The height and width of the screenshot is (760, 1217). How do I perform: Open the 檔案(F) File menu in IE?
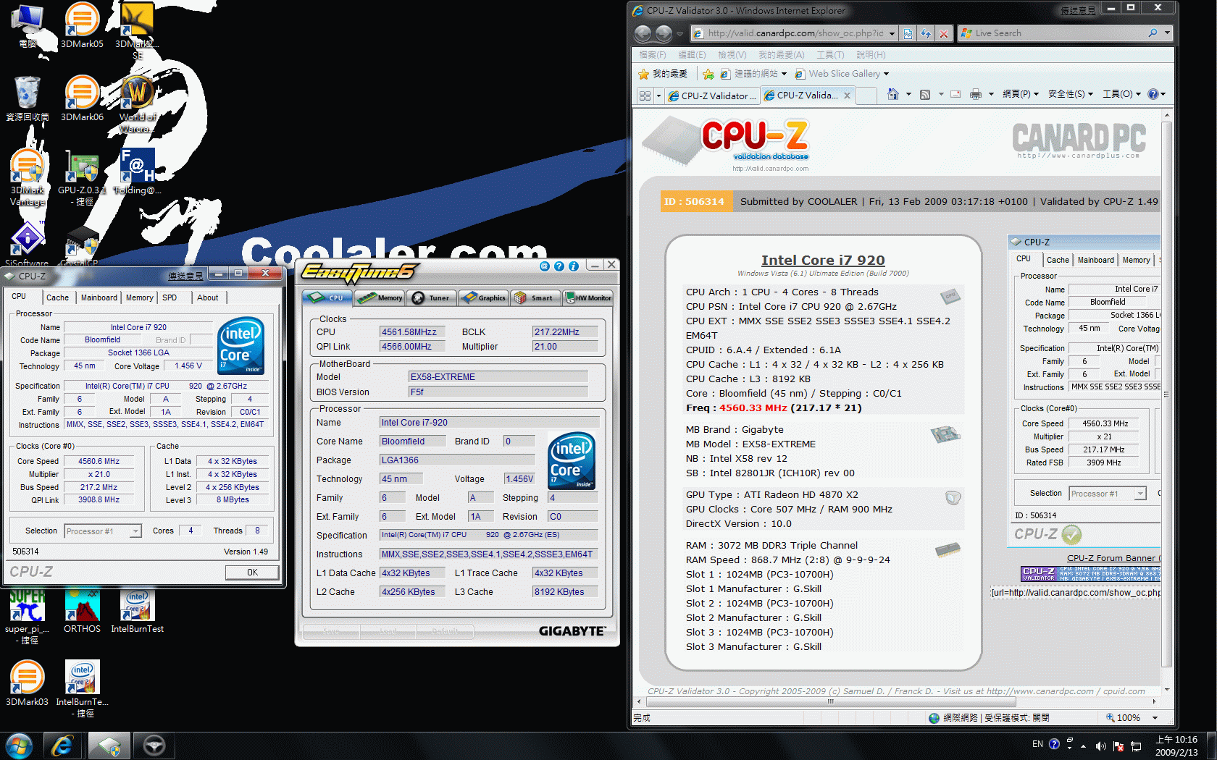click(x=652, y=55)
